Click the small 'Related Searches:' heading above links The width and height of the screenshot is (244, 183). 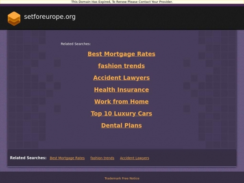76,44
